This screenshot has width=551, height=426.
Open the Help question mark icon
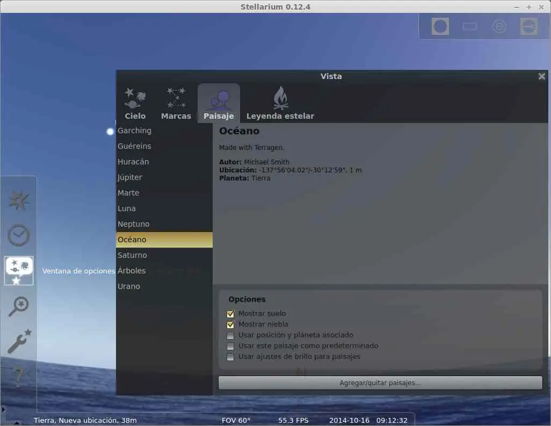click(x=19, y=376)
